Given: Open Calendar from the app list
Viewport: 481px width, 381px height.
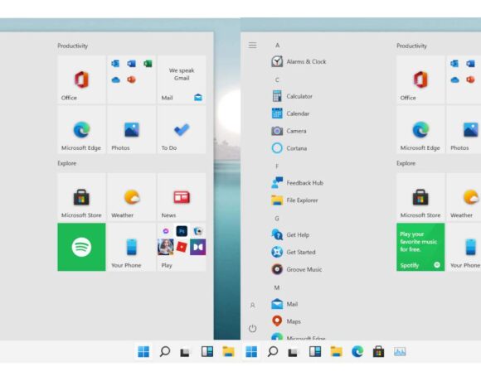Looking at the screenshot, I should [x=290, y=113].
